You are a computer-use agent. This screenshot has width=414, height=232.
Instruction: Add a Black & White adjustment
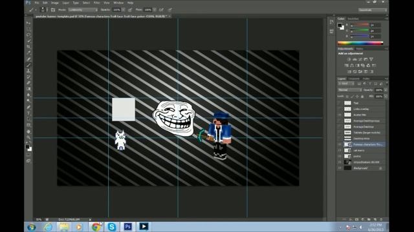(x=357, y=66)
